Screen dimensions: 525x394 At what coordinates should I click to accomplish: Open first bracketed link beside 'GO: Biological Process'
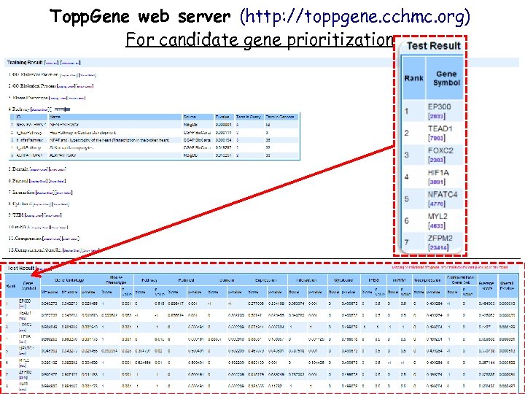point(66,86)
